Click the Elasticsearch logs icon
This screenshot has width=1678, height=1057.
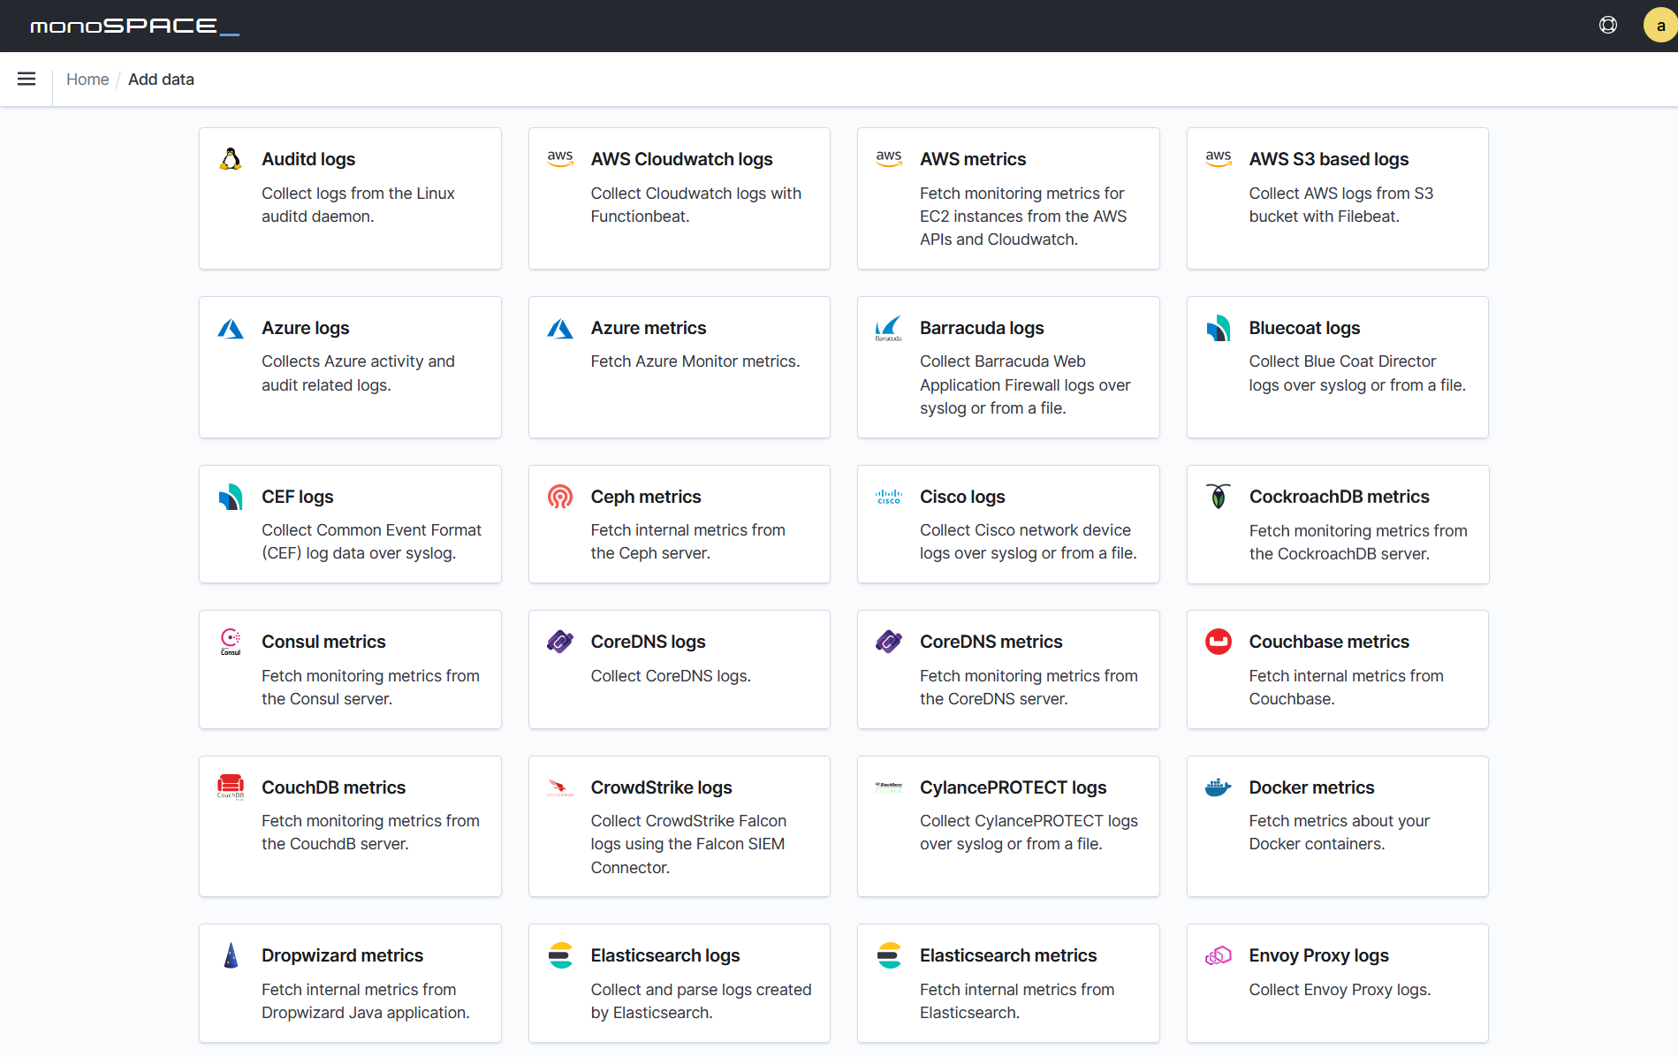pyautogui.click(x=560, y=955)
